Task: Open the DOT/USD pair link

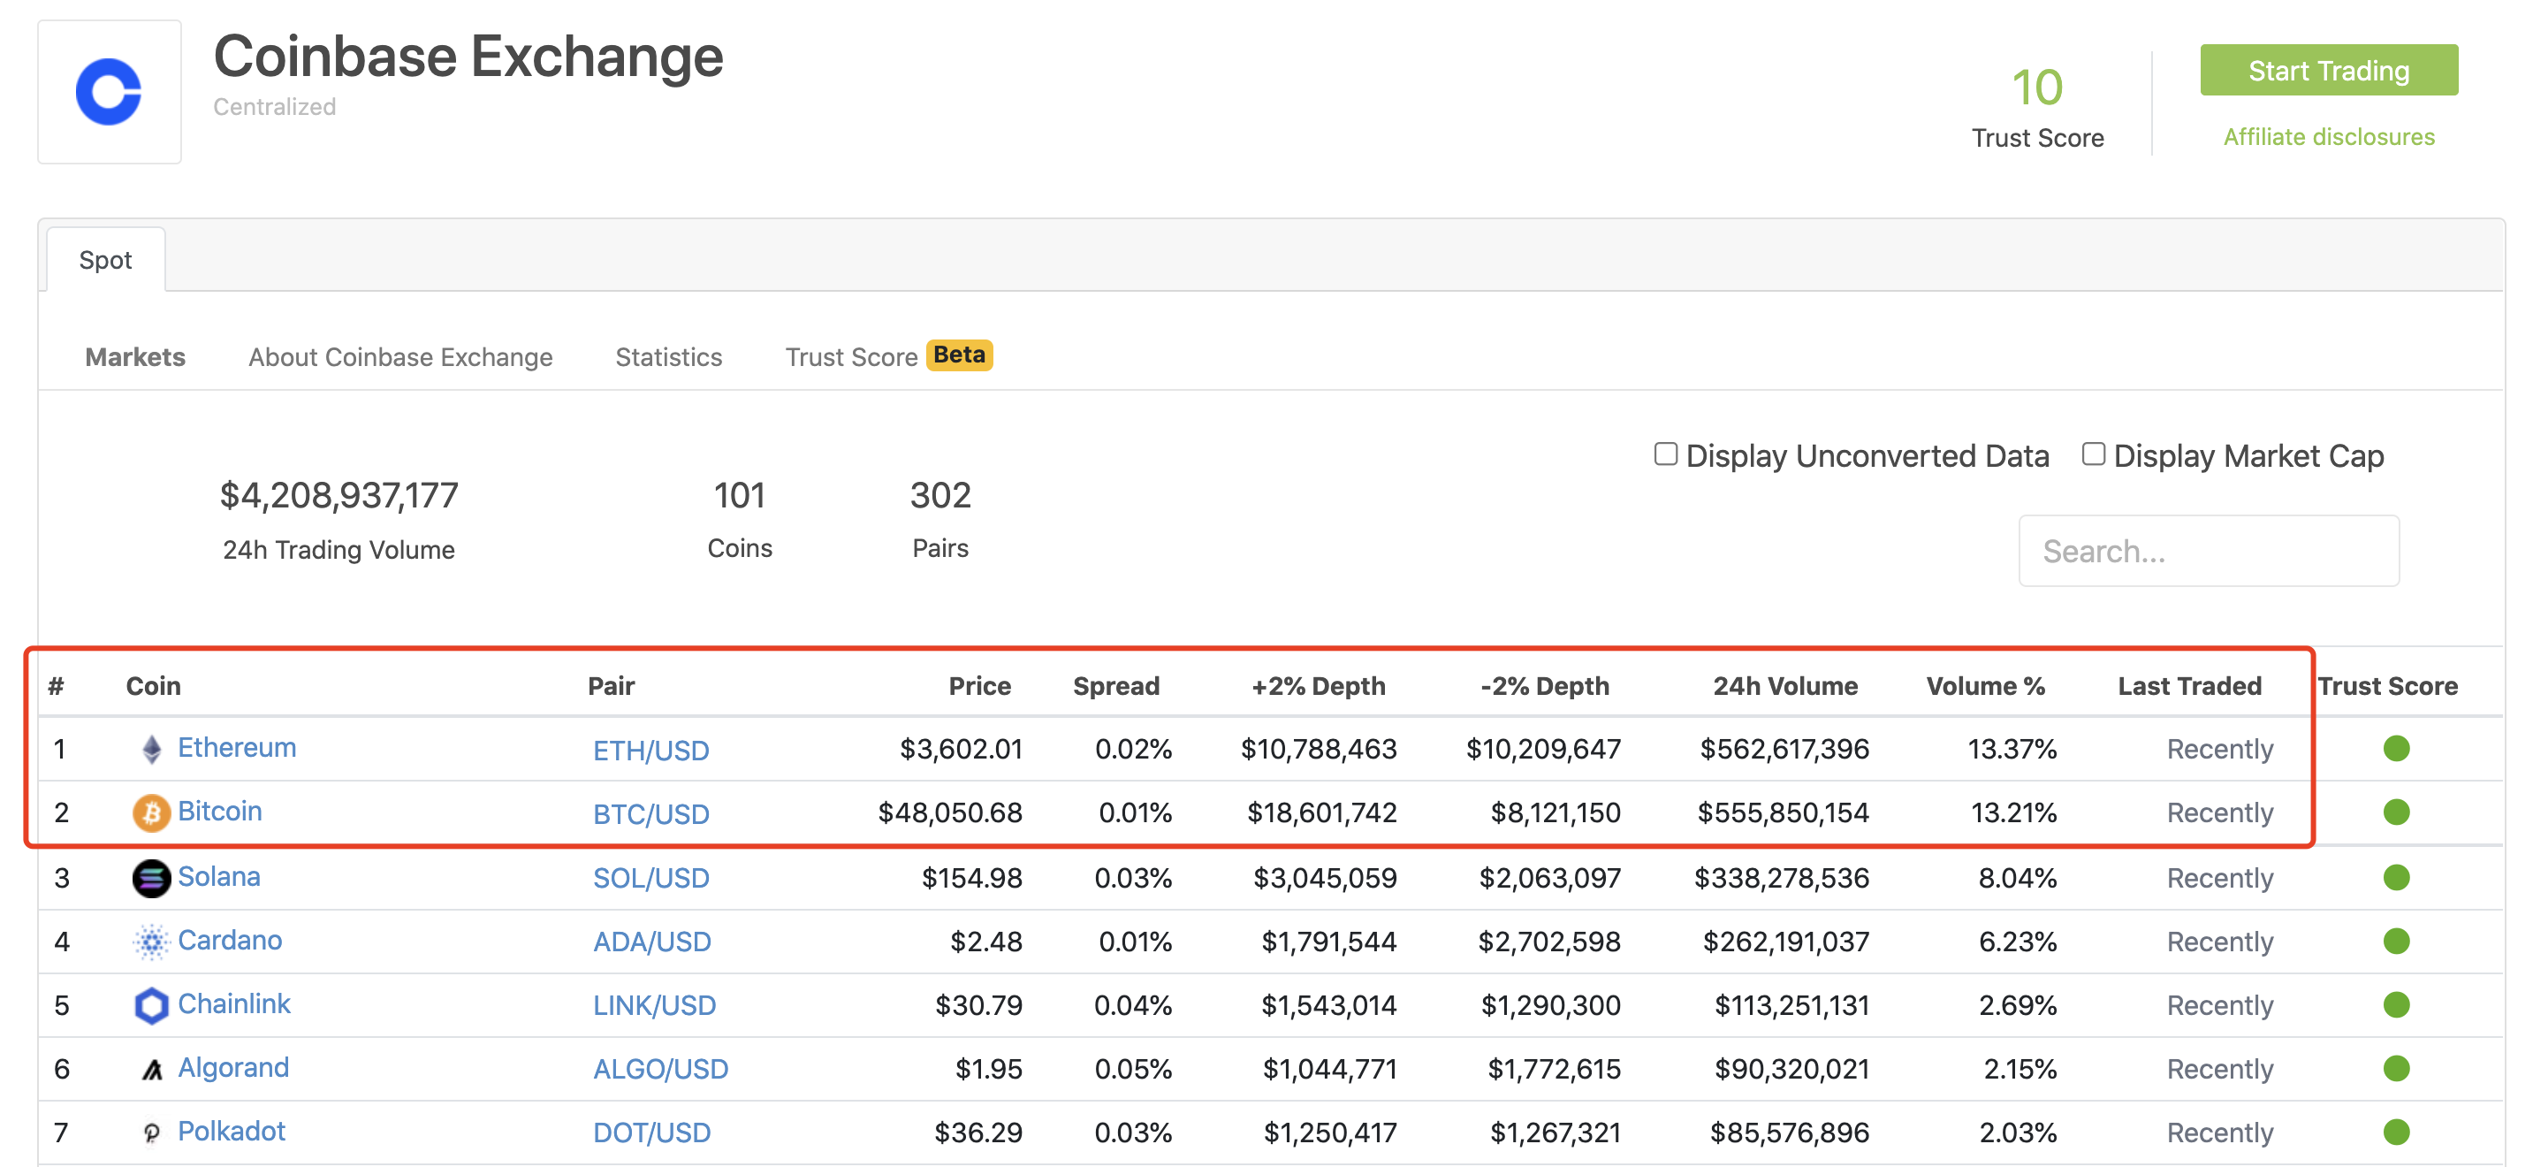Action: (652, 1133)
